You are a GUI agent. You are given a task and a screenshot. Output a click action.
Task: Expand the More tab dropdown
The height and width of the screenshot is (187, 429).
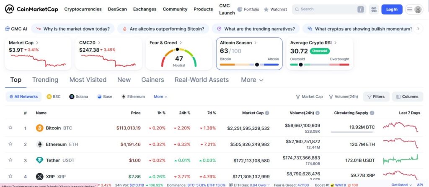point(252,80)
